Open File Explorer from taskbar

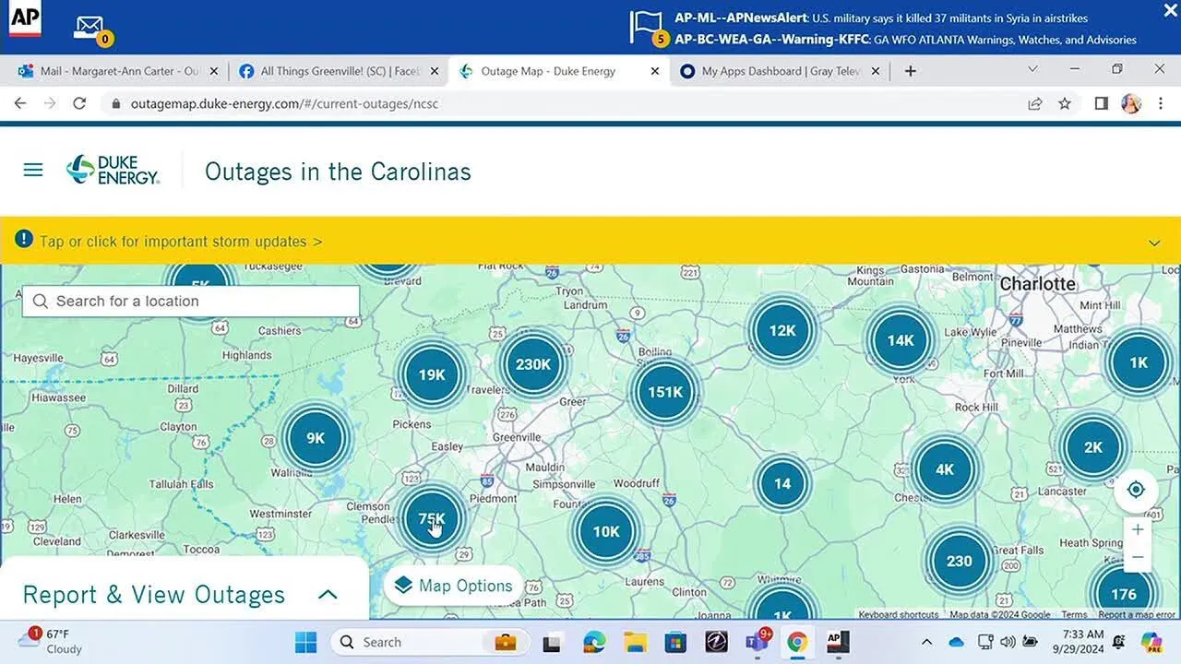click(x=635, y=642)
